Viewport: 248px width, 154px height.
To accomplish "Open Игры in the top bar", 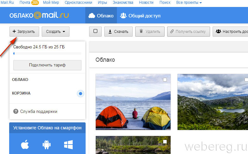I will pyautogui.click(x=102, y=3).
